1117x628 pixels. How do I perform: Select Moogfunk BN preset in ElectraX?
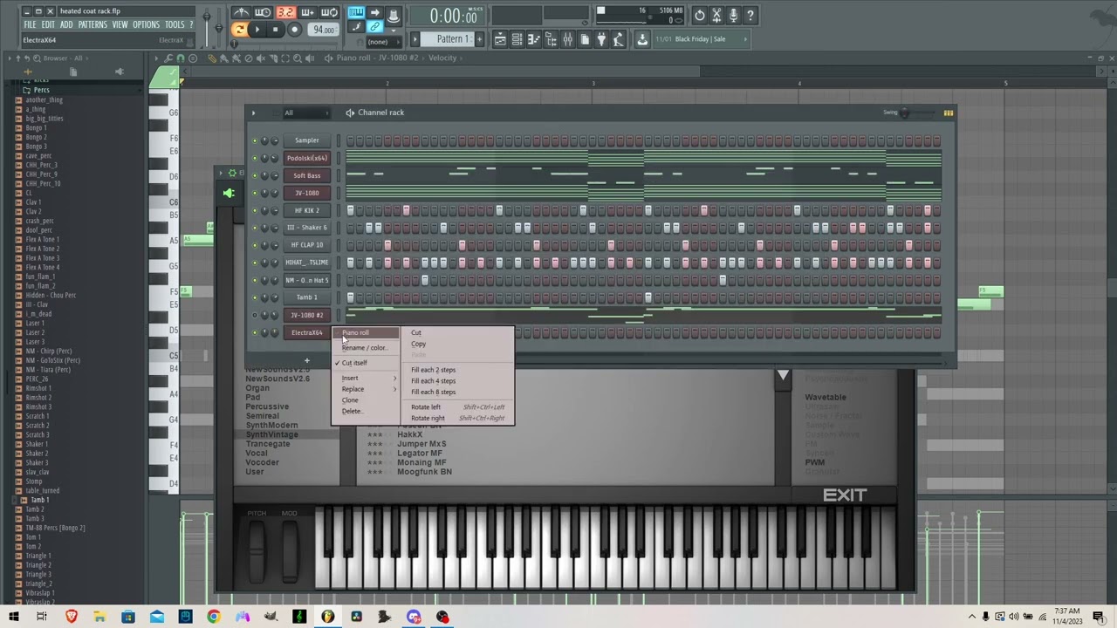(424, 472)
